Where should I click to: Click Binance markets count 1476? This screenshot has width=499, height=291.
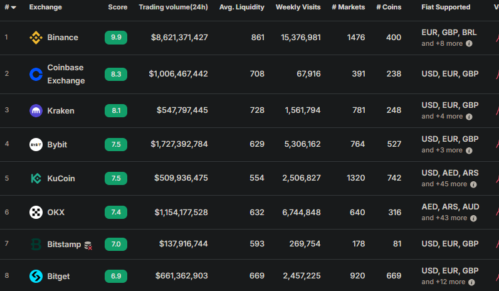click(x=356, y=38)
